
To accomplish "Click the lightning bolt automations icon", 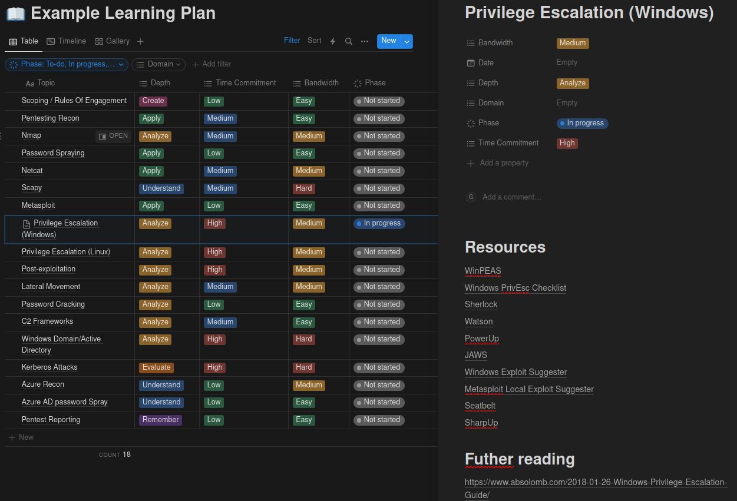I will 333,41.
